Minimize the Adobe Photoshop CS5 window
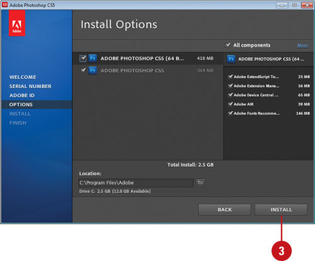The width and height of the screenshot is (315, 261). point(282,5)
